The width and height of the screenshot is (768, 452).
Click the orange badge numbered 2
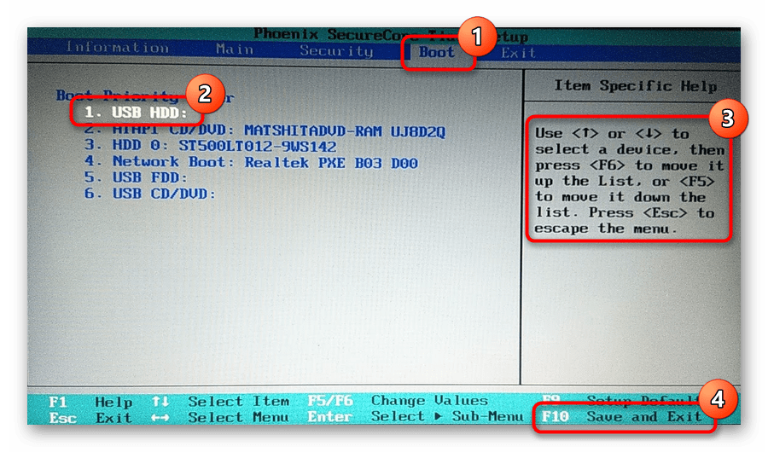tap(204, 93)
